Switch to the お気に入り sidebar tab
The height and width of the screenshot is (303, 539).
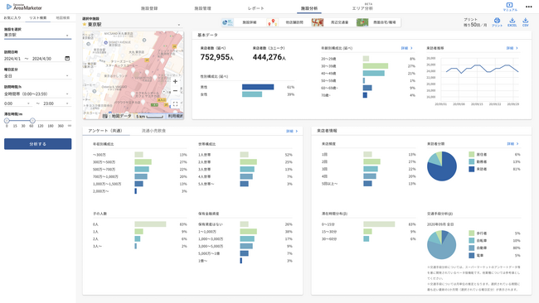[x=12, y=18]
